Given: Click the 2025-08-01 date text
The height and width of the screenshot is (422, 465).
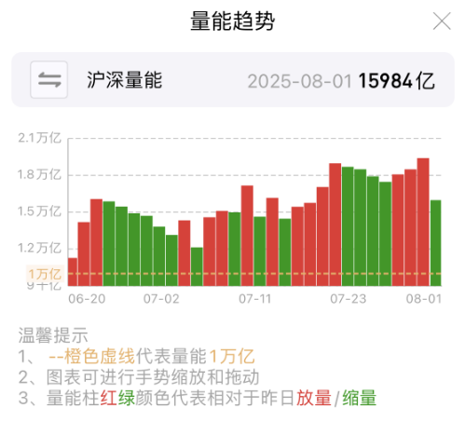Looking at the screenshot, I should (x=300, y=81).
